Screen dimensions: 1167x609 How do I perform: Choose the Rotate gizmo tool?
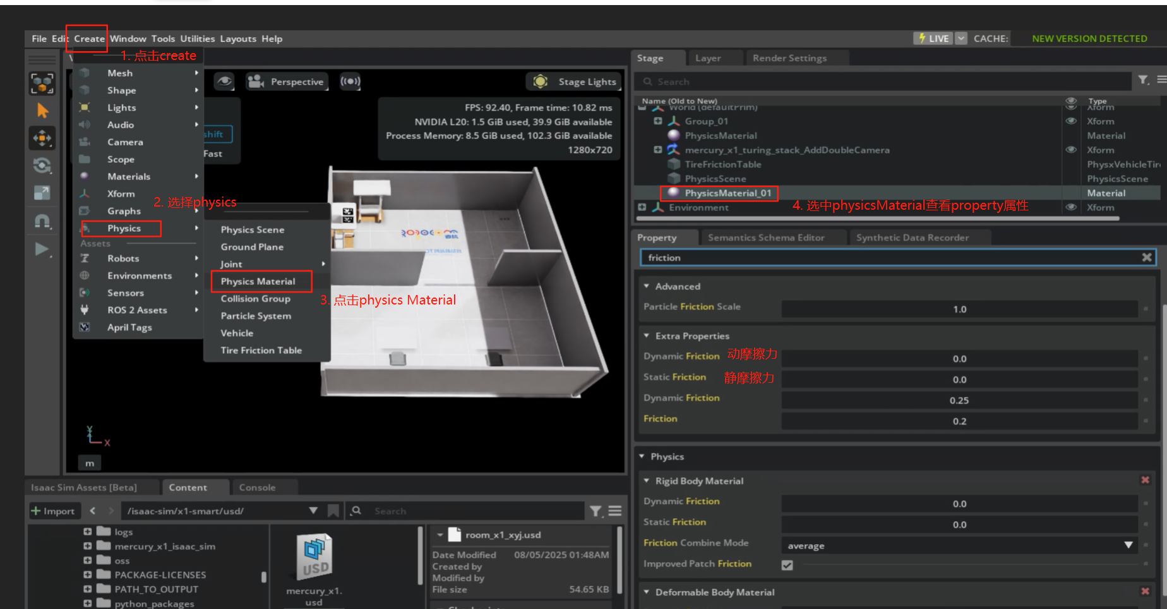pos(42,166)
